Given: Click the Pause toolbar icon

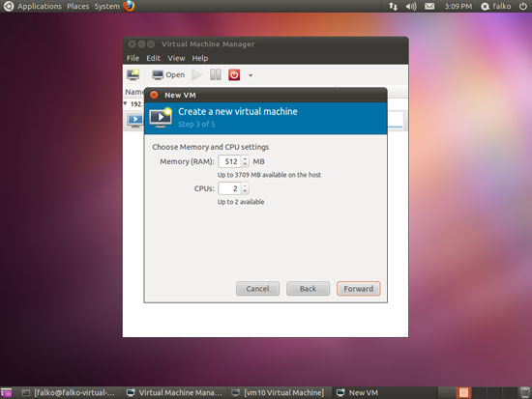Looking at the screenshot, I should [216, 74].
